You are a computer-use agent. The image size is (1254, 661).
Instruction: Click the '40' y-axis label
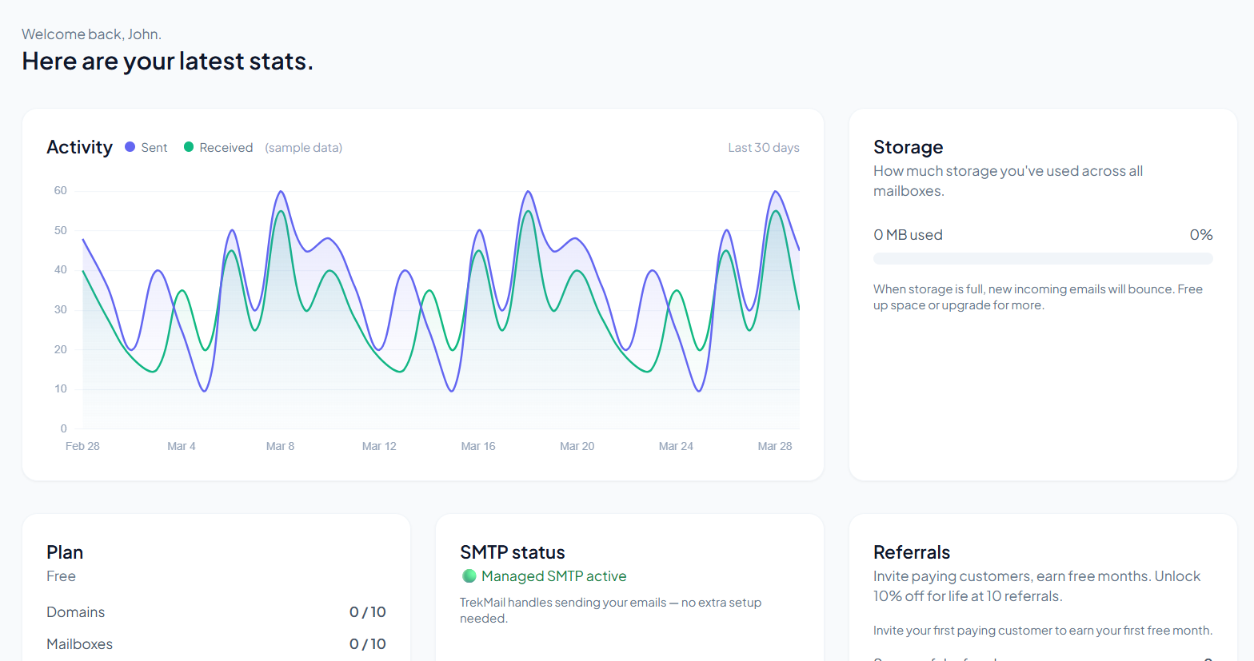tap(61, 269)
